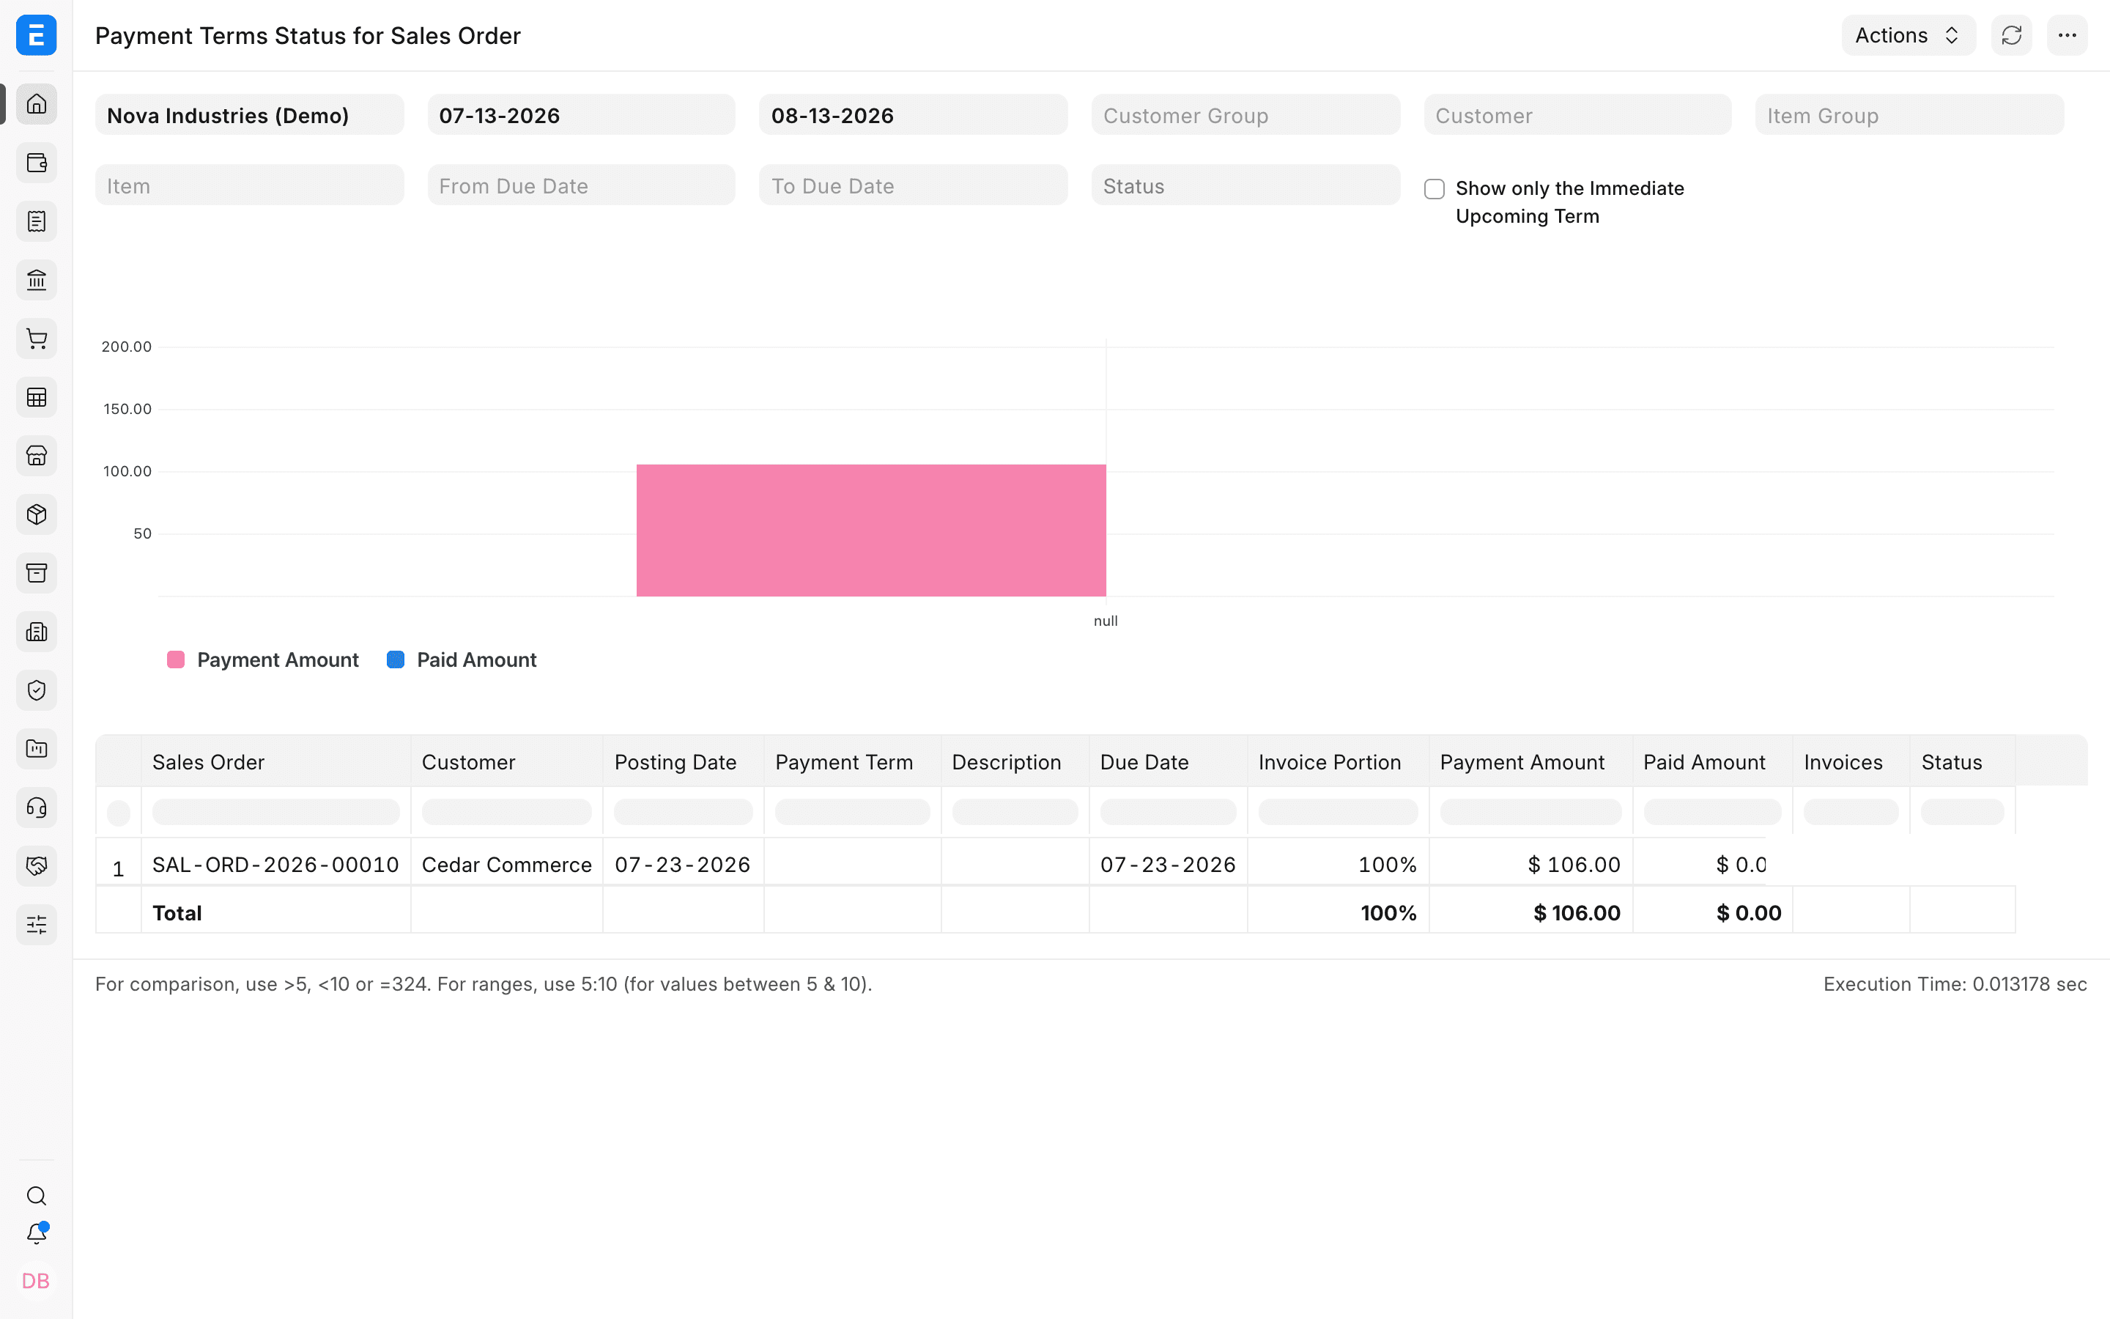Click the pink Payment Amount bar
Viewport: 2110px width, 1319px height.
pyautogui.click(x=871, y=531)
